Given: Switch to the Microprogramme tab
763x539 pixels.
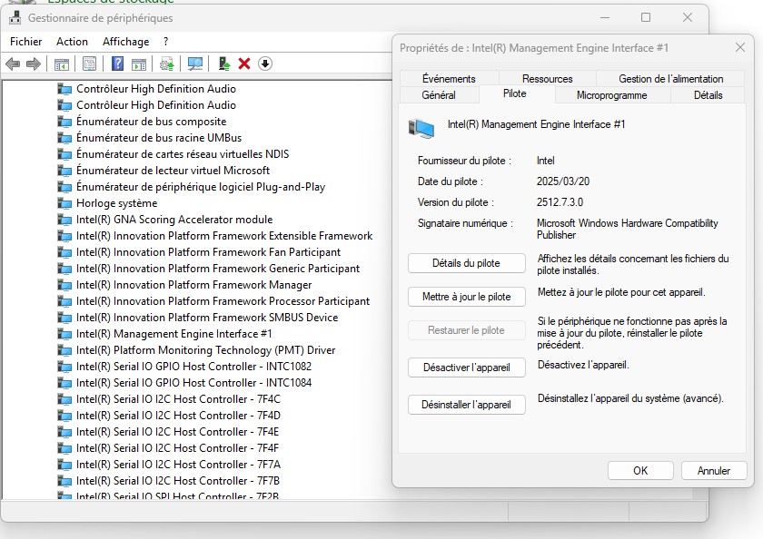Looking at the screenshot, I should [x=611, y=95].
